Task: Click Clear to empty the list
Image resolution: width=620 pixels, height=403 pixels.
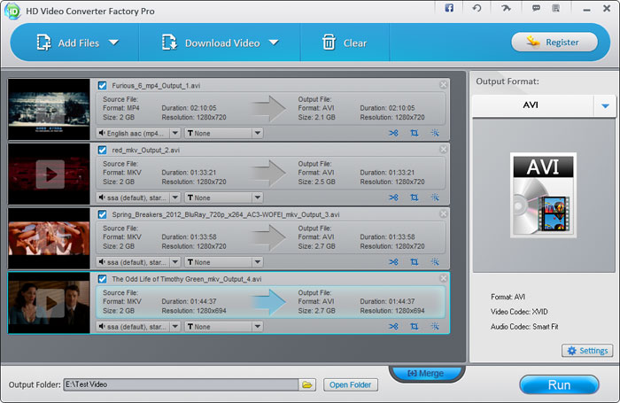Action: (x=345, y=43)
